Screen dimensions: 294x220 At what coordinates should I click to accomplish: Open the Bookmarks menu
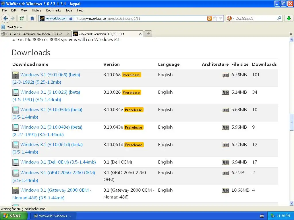coord(53,10)
